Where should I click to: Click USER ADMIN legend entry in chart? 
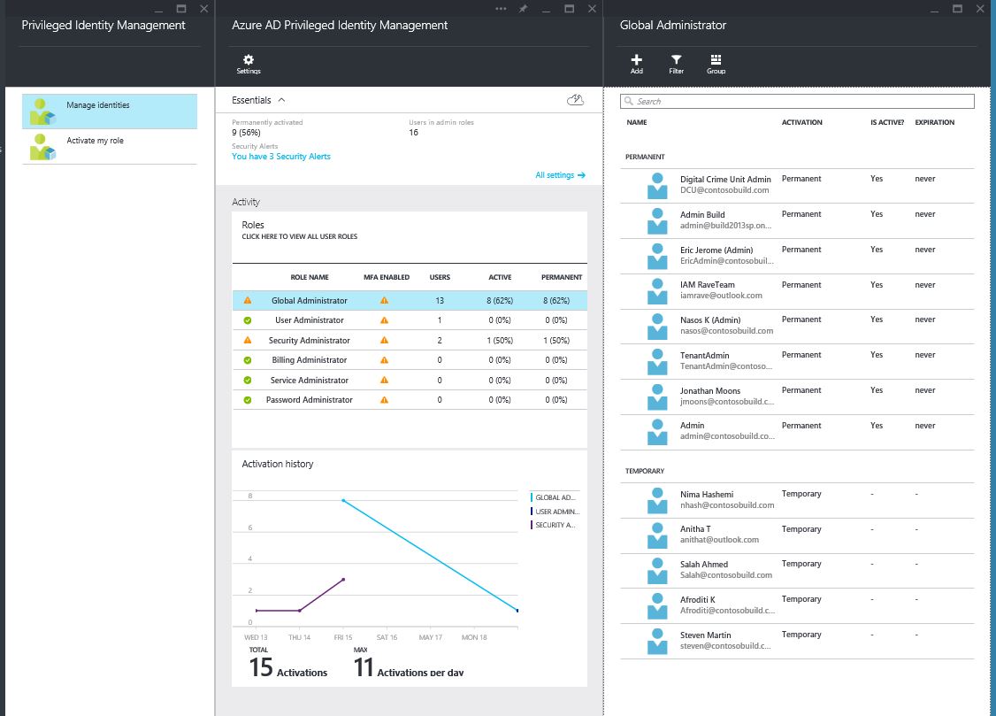[x=555, y=512]
